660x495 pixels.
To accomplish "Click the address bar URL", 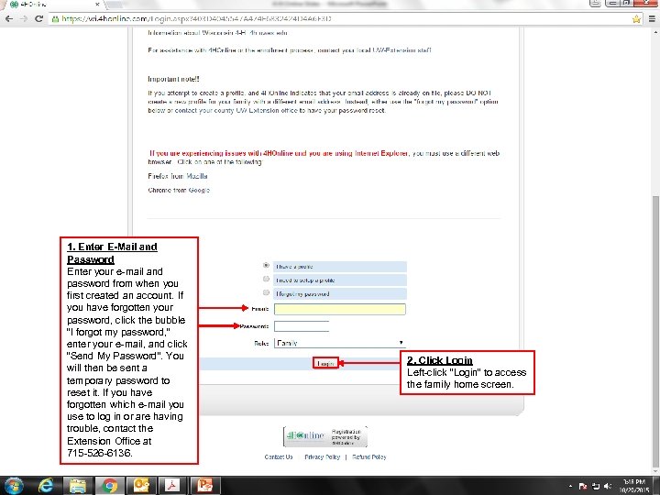I will pyautogui.click(x=196, y=19).
